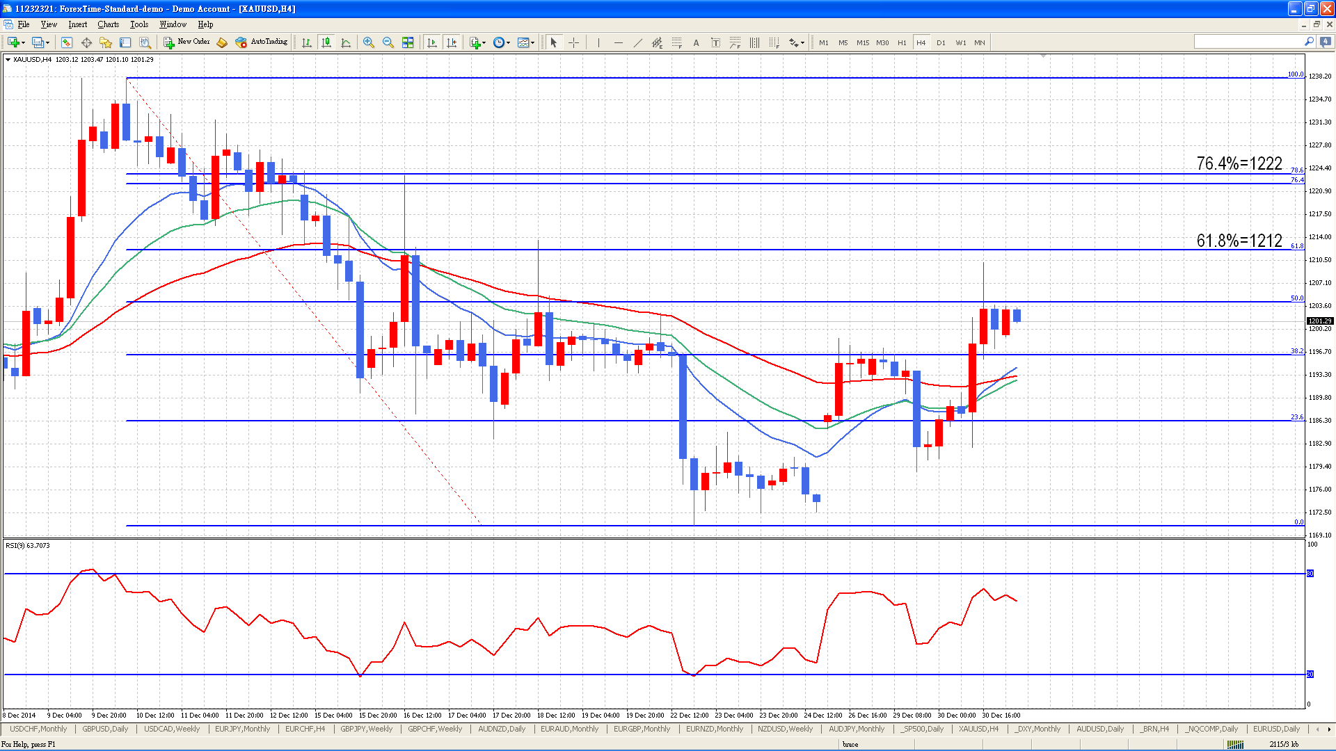The height and width of the screenshot is (751, 1336).
Task: Switch to bar chart display
Action: pyautogui.click(x=307, y=42)
